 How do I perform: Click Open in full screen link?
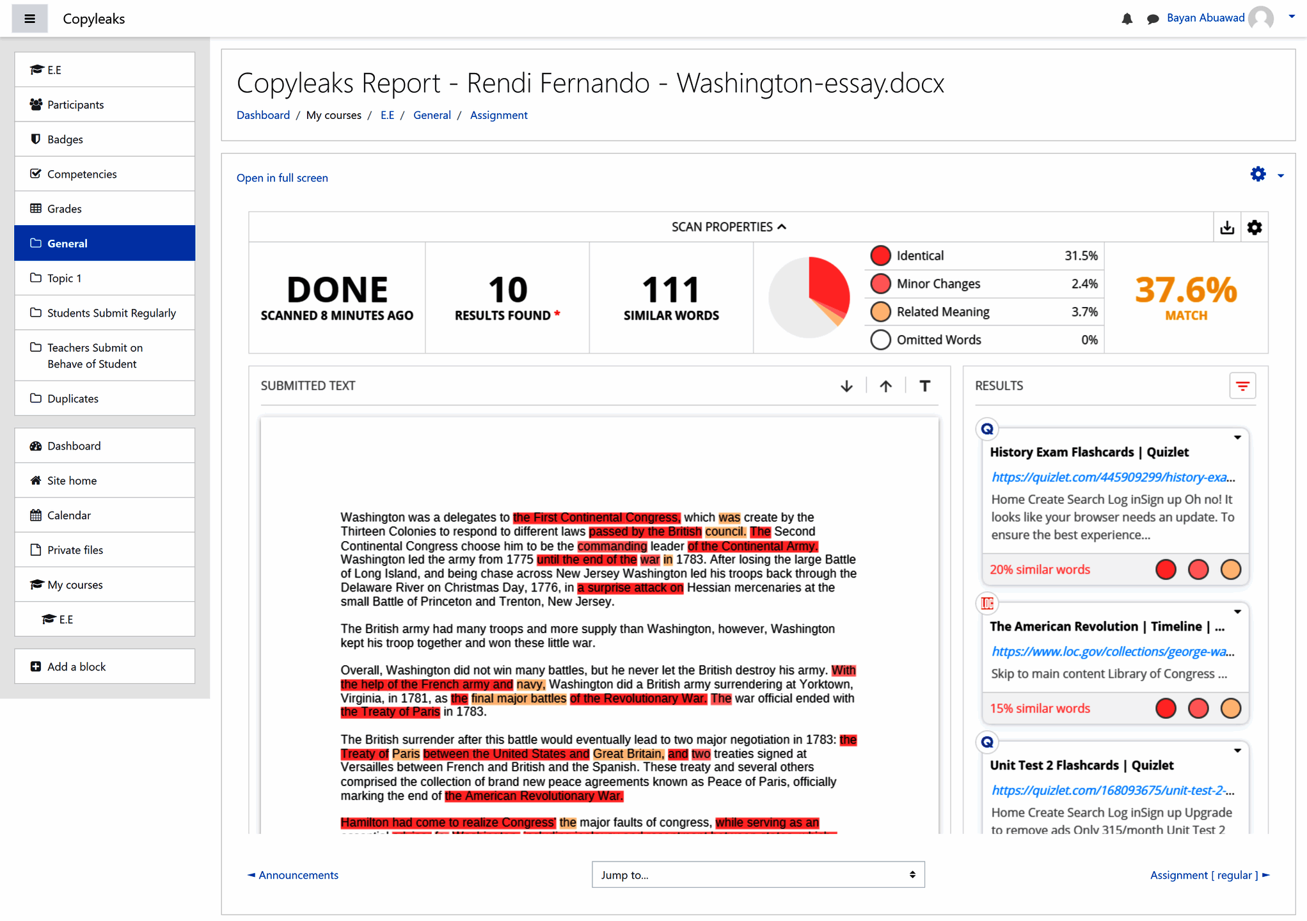282,178
